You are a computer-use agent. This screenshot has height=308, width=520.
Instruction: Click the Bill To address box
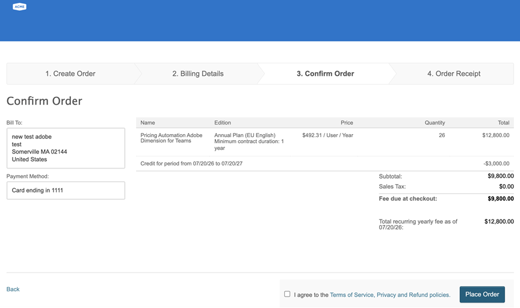pos(66,148)
